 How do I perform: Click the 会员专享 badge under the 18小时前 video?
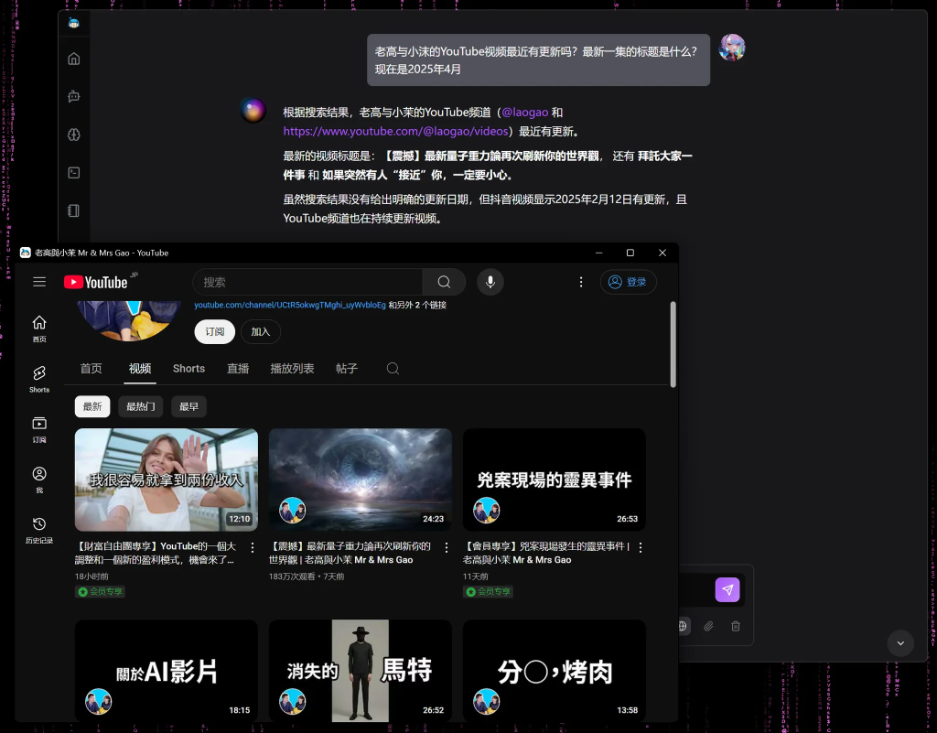pyautogui.click(x=101, y=591)
